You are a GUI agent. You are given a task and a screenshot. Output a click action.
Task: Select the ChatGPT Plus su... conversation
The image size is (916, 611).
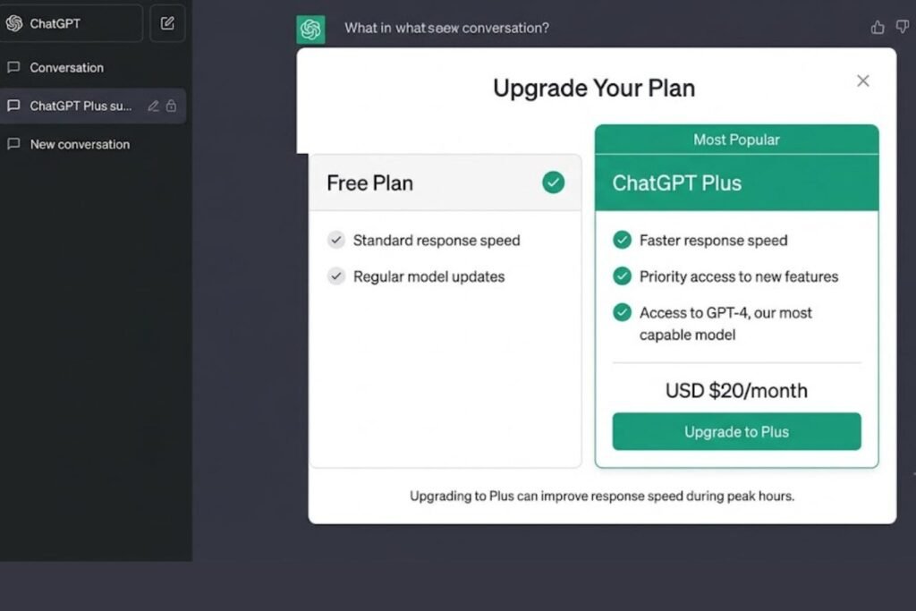coord(93,106)
